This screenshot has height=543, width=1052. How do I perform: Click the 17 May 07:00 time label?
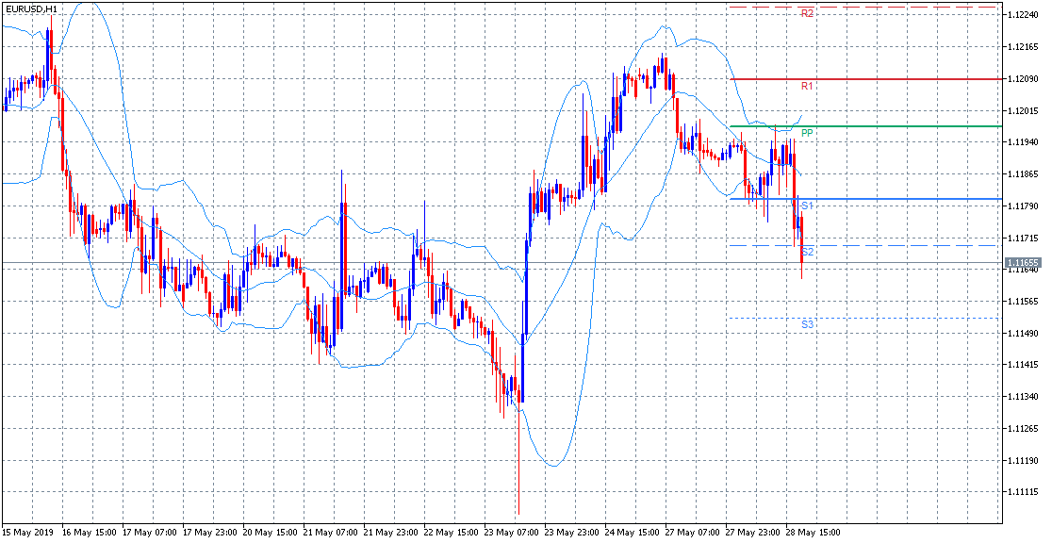150,532
